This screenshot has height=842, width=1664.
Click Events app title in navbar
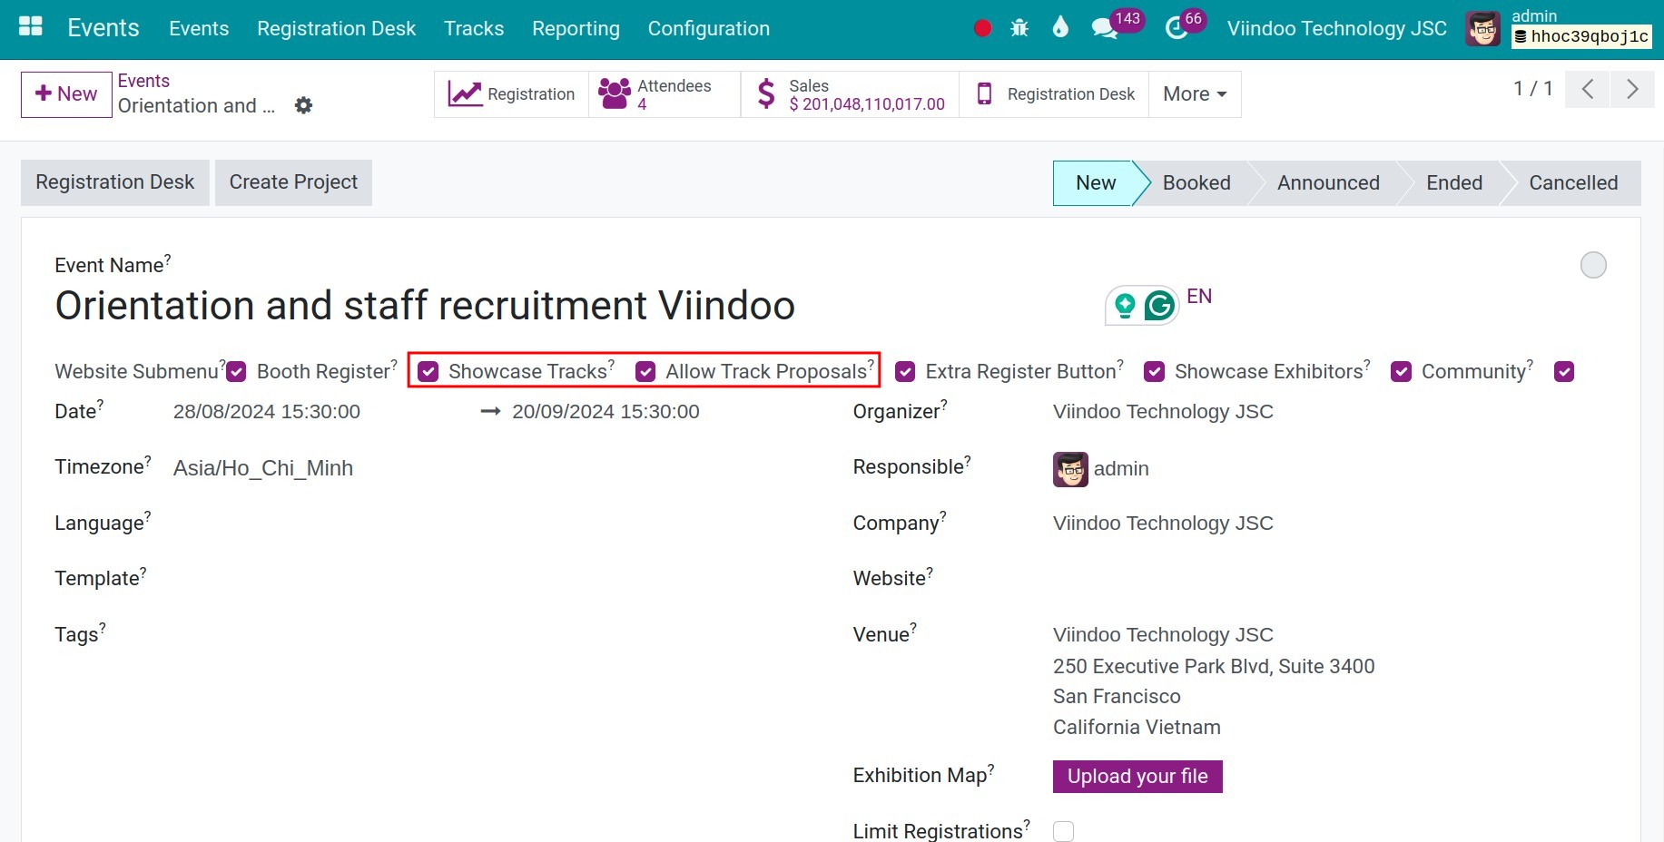click(x=103, y=28)
